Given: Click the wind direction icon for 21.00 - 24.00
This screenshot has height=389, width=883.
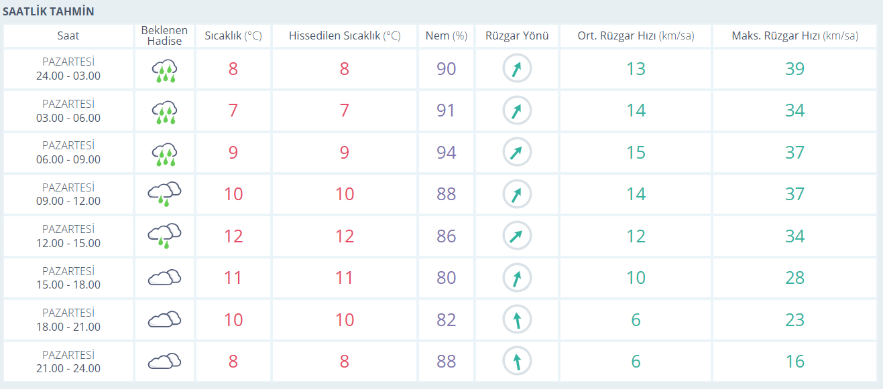Looking at the screenshot, I should pyautogui.click(x=517, y=362).
